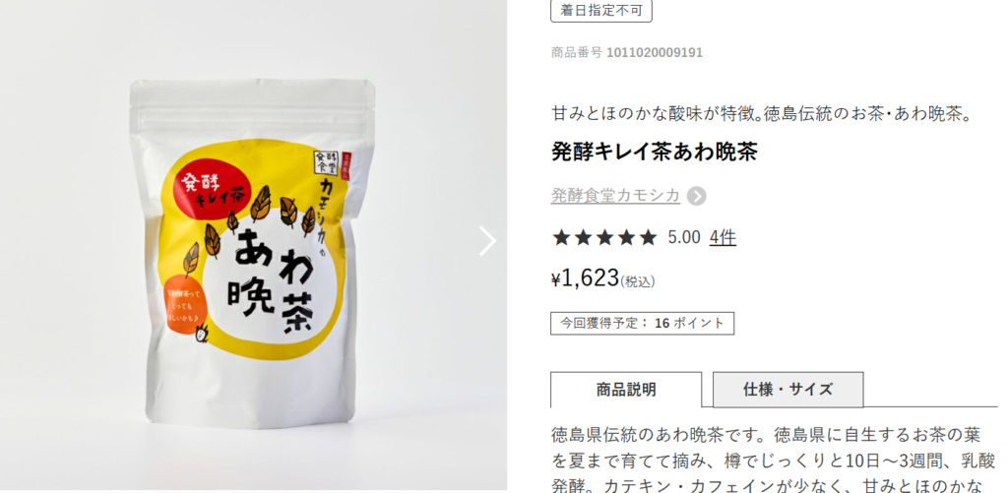1008x493 pixels.
Task: Click the 今回獲得予定 16 ポイント box
Action: click(x=642, y=324)
